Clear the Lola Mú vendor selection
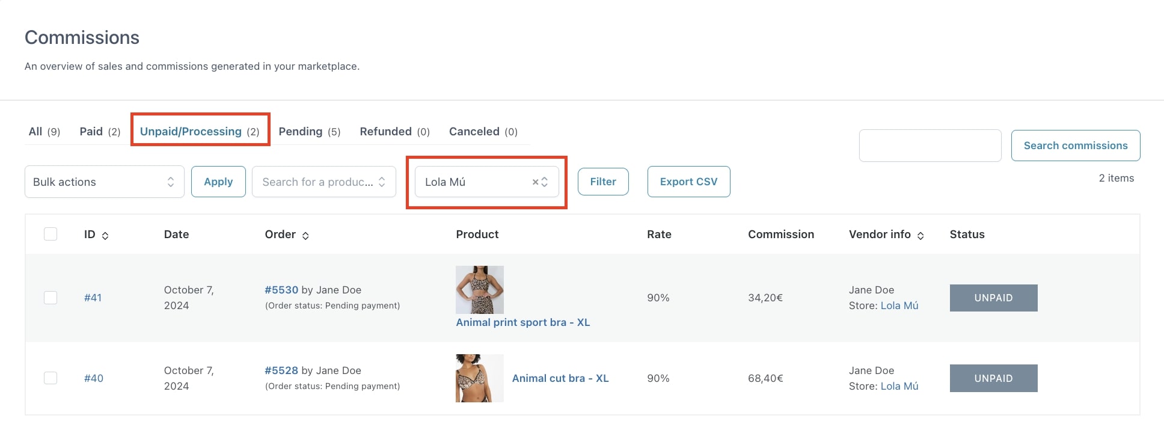The height and width of the screenshot is (439, 1164). pyautogui.click(x=535, y=182)
